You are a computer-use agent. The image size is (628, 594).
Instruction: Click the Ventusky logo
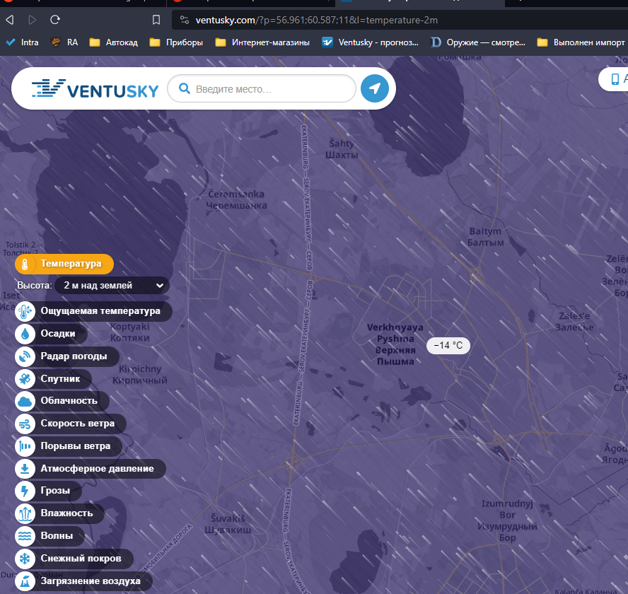[x=95, y=88]
